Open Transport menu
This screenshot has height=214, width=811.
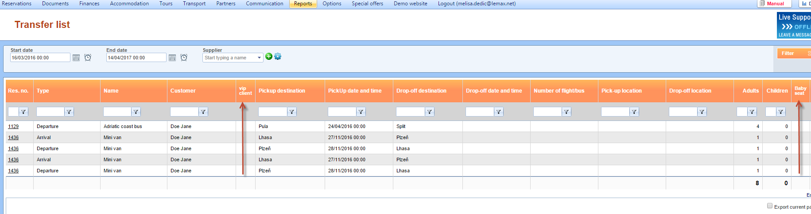[x=194, y=4]
